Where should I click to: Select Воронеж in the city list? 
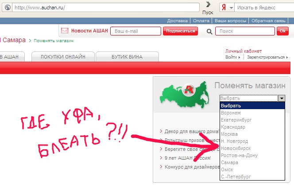(x=252, y=113)
